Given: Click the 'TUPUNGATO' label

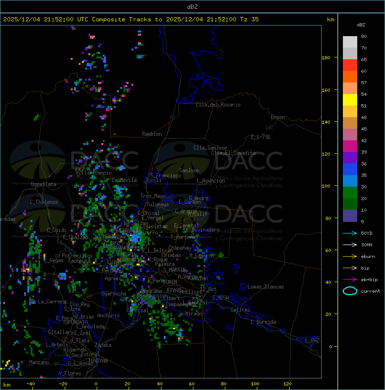Looking at the screenshot, I should pos(75,322).
